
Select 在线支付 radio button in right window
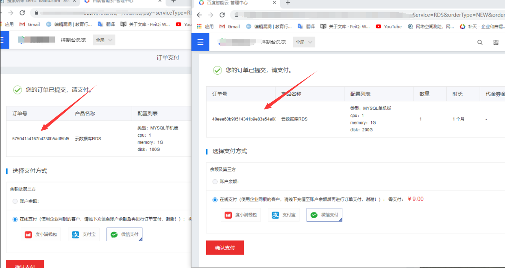pyautogui.click(x=215, y=199)
